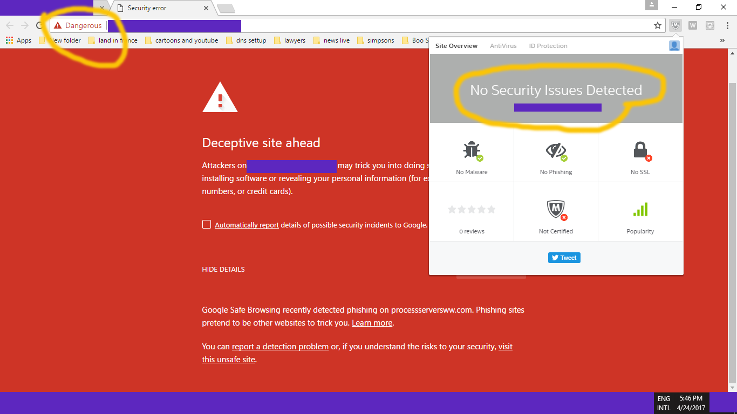
Task: Click the browser Forward arrow
Action: [x=24, y=25]
